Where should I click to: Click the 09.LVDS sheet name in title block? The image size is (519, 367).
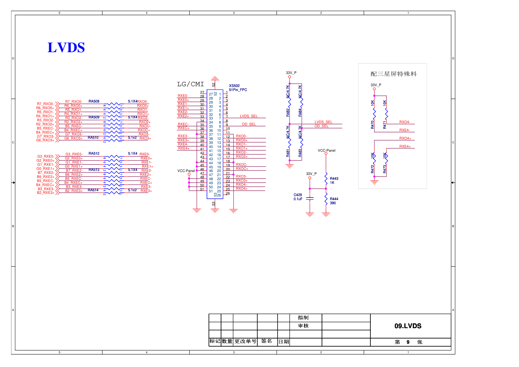pos(408,326)
